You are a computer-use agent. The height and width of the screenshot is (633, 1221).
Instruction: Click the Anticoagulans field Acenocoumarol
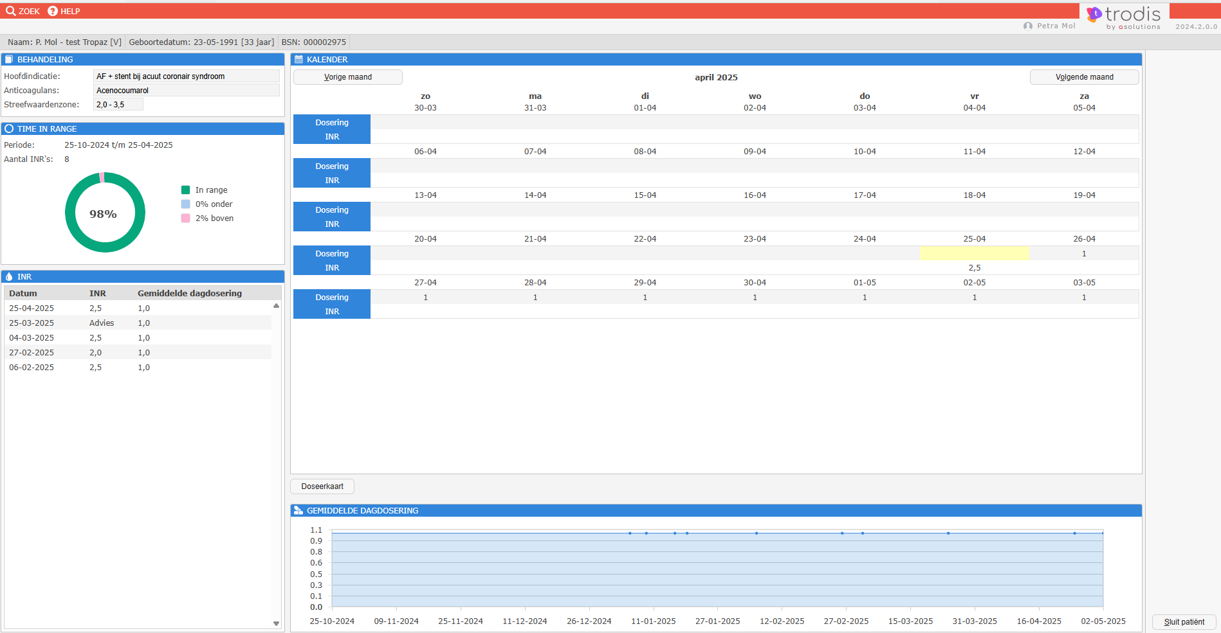[x=187, y=91]
